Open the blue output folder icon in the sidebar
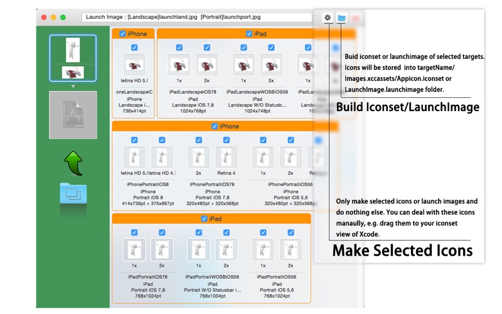The image size is (502, 314). [73, 193]
